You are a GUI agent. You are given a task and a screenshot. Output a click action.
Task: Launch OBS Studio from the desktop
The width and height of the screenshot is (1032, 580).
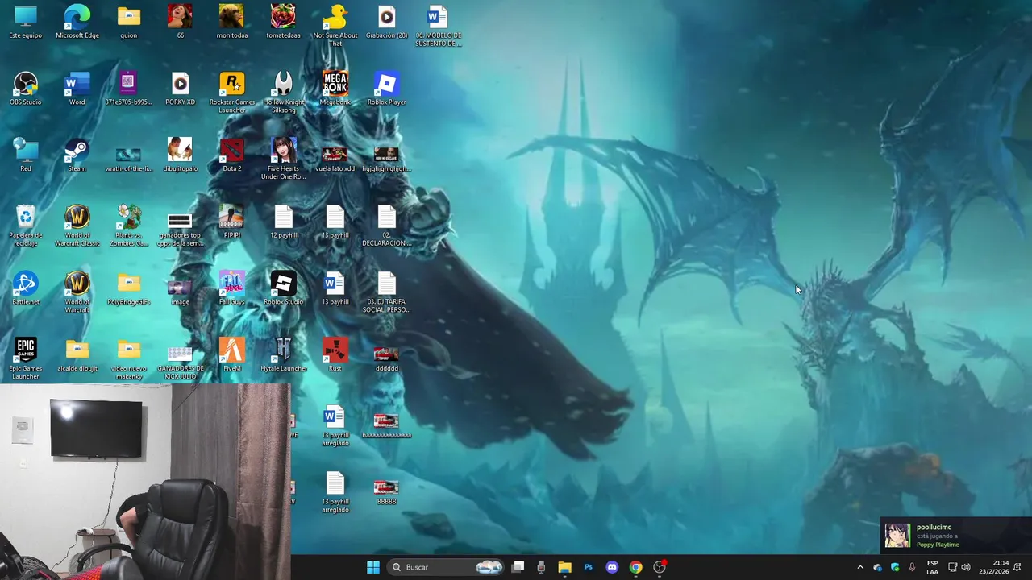[x=26, y=89]
